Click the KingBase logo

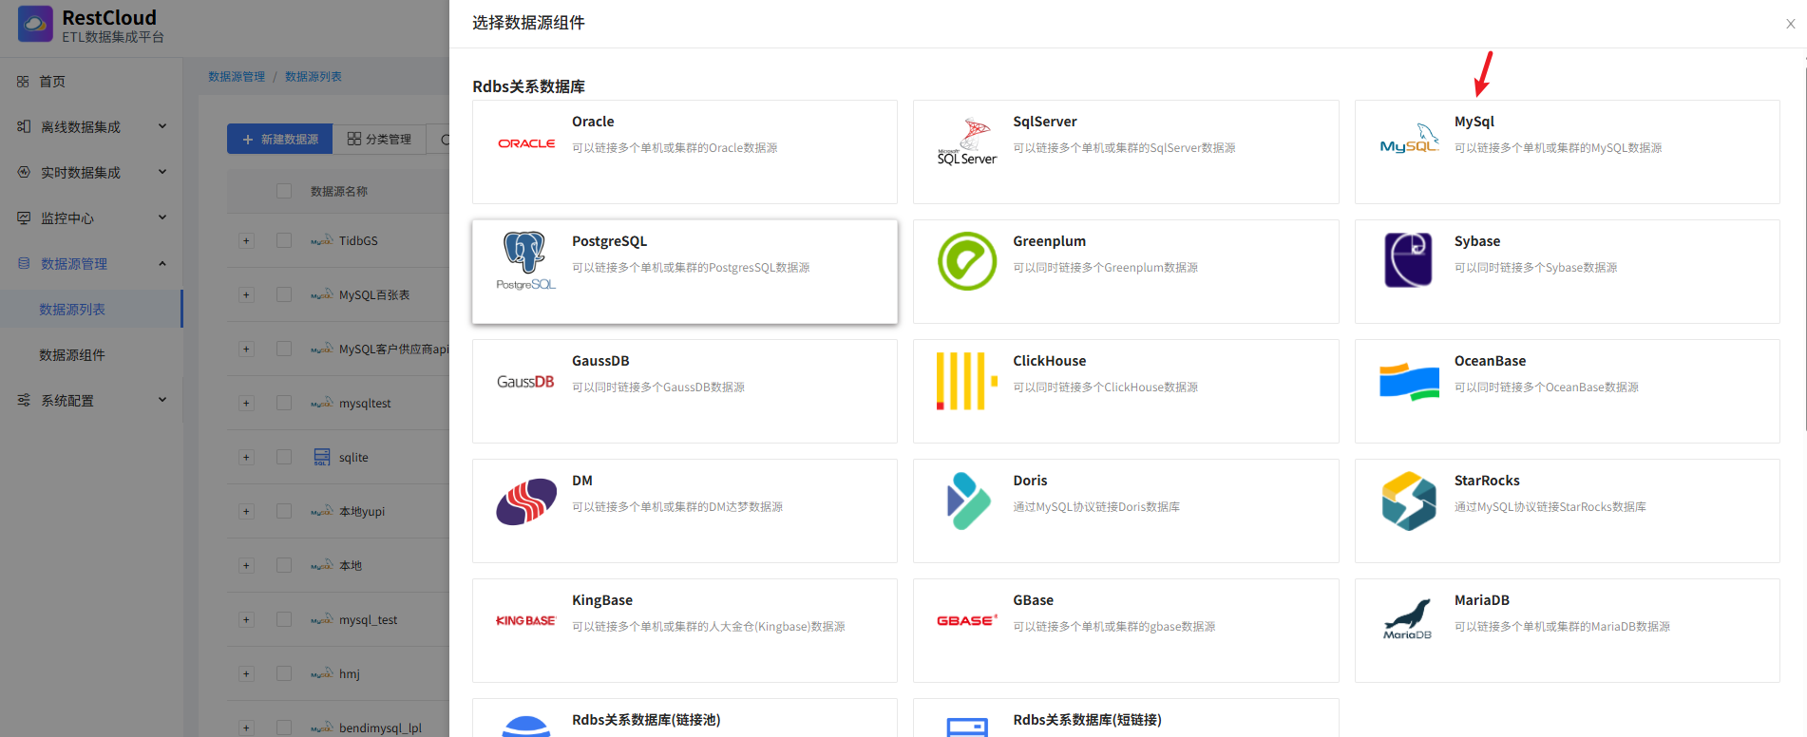525,620
